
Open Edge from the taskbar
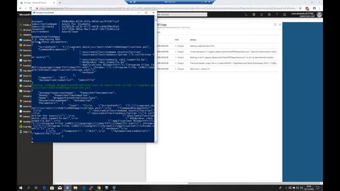click(44, 188)
